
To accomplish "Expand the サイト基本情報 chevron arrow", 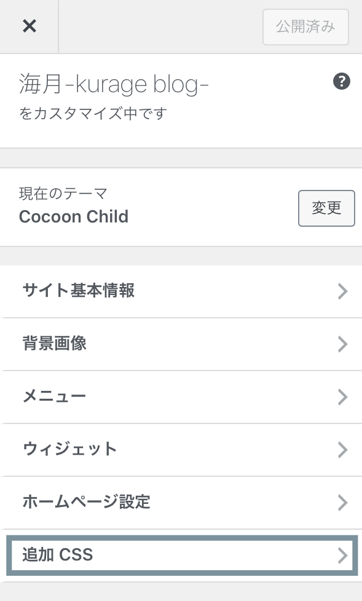I will pos(342,291).
